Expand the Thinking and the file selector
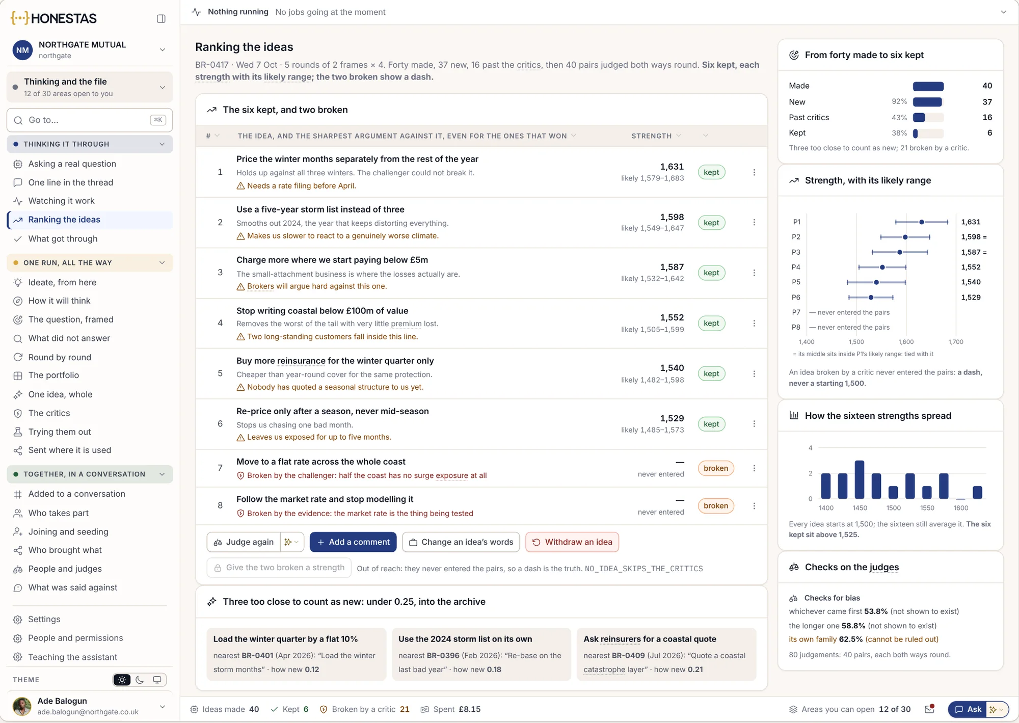 pos(163,87)
